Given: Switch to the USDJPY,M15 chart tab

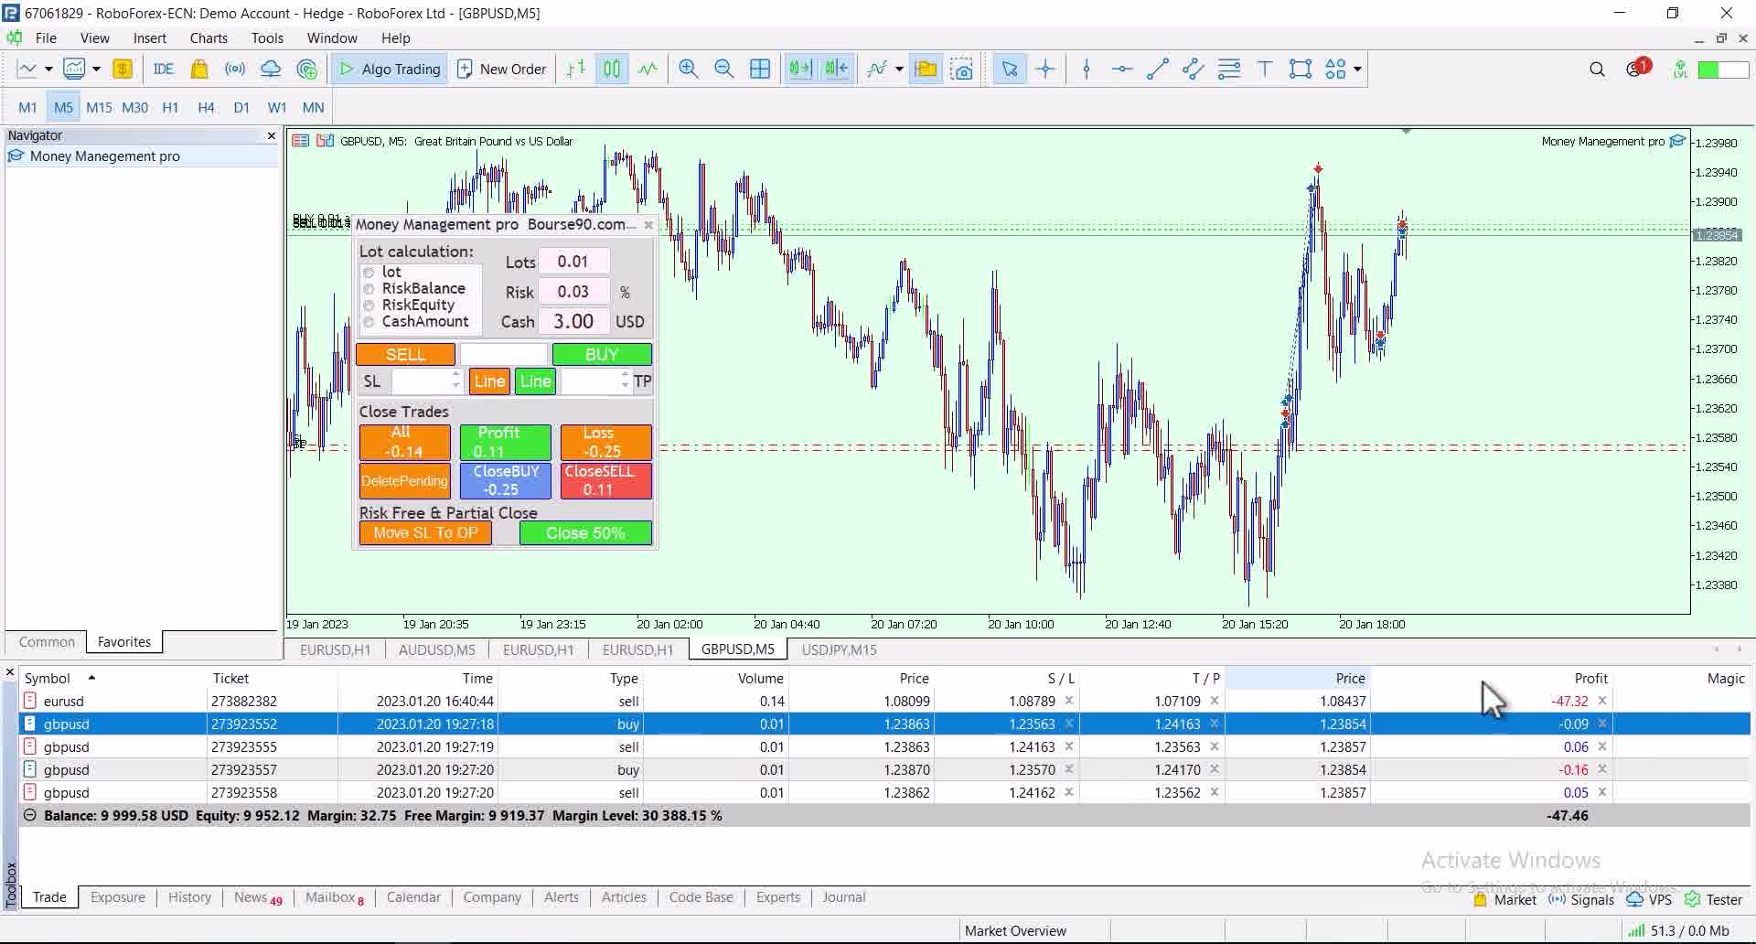Looking at the screenshot, I should pyautogui.click(x=839, y=649).
